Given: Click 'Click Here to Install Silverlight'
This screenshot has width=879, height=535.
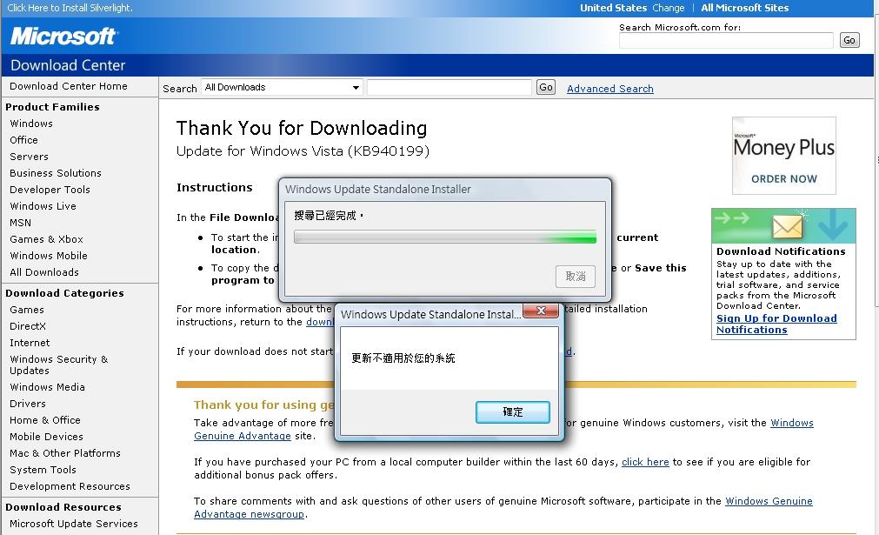Looking at the screenshot, I should click(70, 8).
